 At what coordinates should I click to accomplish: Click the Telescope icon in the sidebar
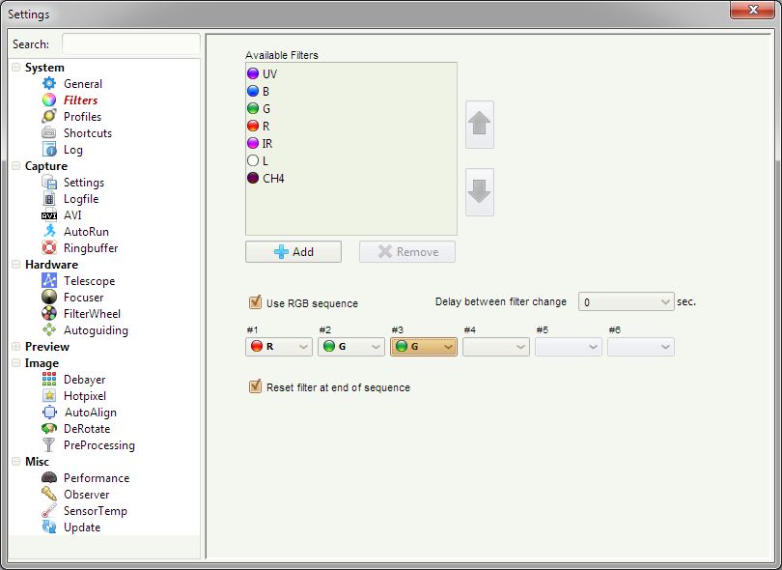(49, 281)
